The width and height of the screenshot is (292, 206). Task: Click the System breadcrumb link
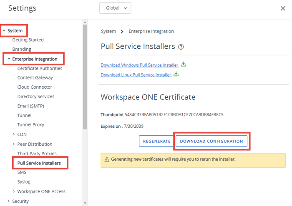click(108, 31)
